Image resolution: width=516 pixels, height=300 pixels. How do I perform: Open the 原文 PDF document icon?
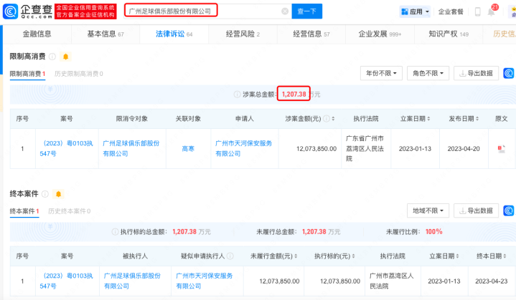[501, 149]
